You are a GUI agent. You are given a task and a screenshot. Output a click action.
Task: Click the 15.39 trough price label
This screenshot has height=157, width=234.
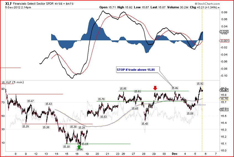pos(25,126)
